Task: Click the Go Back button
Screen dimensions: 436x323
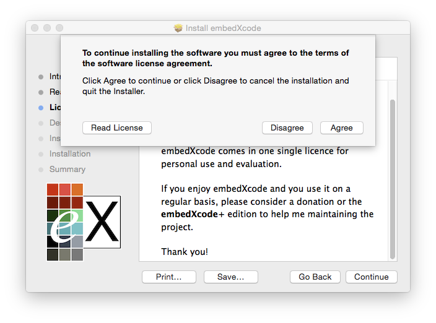Action: 315,277
